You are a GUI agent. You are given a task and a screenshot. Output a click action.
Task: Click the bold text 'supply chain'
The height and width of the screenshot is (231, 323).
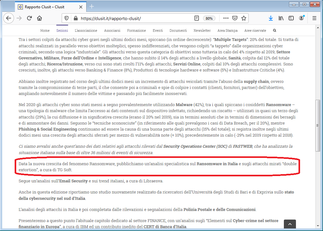[x=256, y=81]
